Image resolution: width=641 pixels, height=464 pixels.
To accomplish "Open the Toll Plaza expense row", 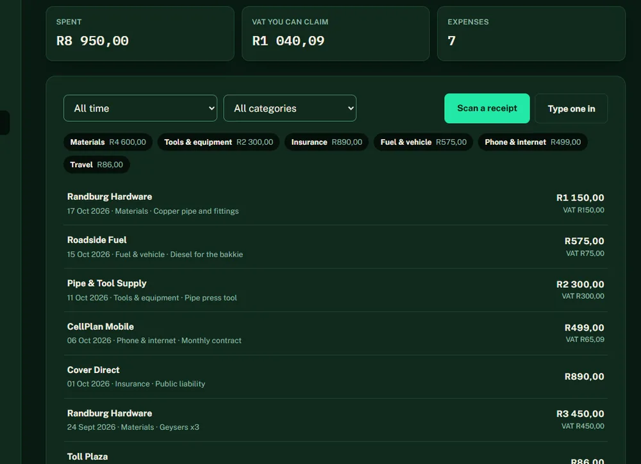I will (336, 453).
